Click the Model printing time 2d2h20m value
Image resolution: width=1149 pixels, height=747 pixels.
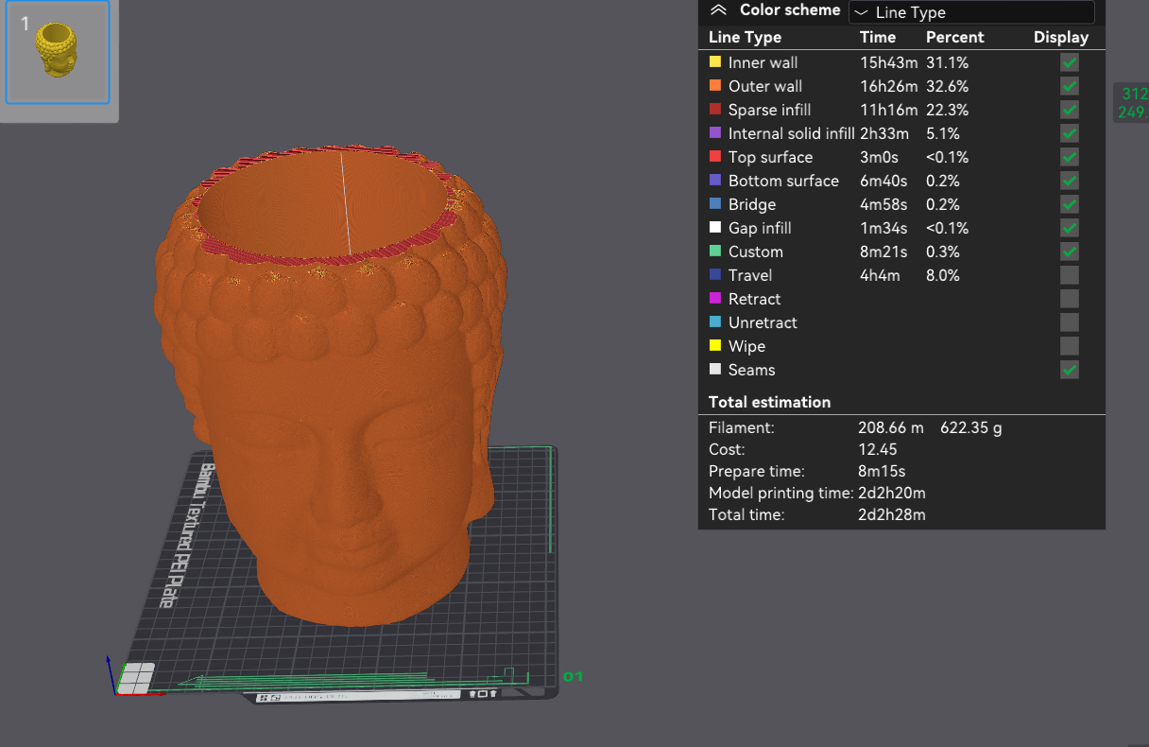(892, 493)
